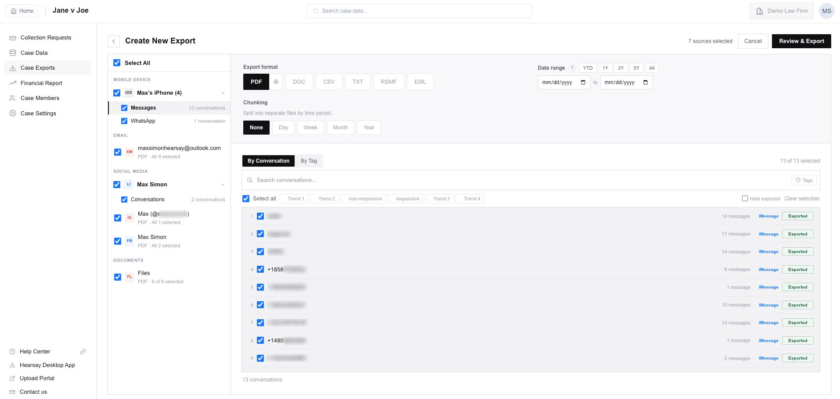Image resolution: width=840 pixels, height=399 pixels.
Task: Set chunking to Week
Action: tap(310, 128)
